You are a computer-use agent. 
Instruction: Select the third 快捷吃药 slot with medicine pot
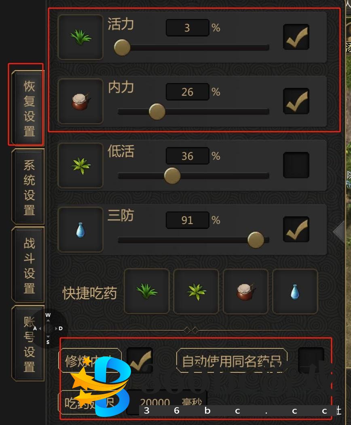pos(246,291)
